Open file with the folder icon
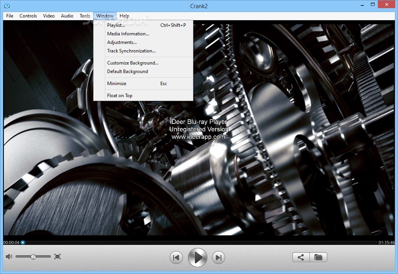Image resolution: width=398 pixels, height=274 pixels. click(x=318, y=257)
